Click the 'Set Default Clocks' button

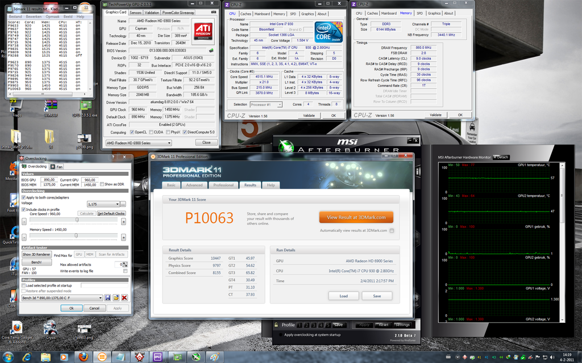click(111, 213)
